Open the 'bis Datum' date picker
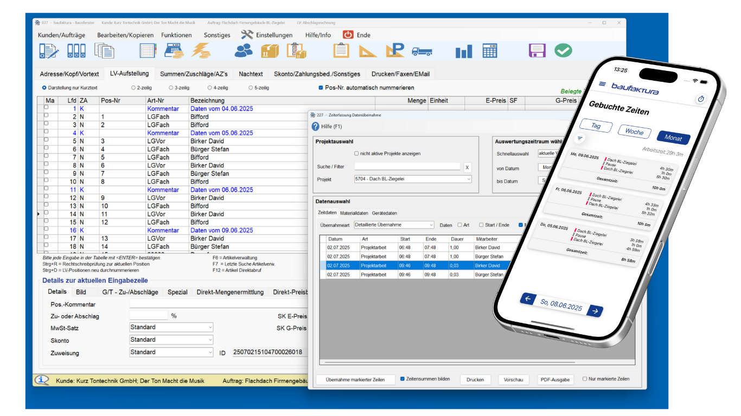Screen dimensions: 741x416 [x=544, y=181]
